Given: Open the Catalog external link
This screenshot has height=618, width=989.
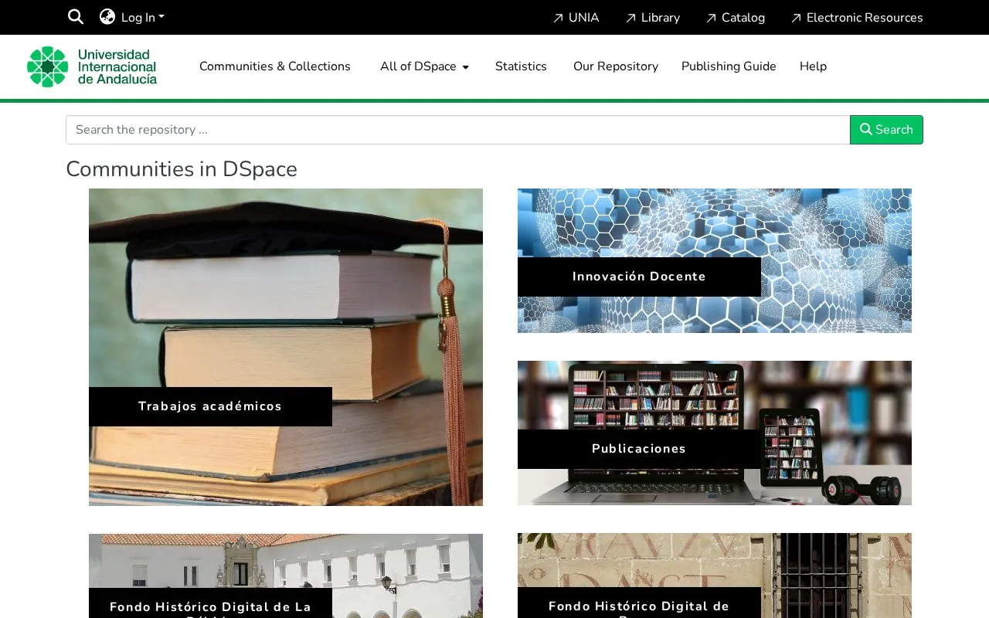Looking at the screenshot, I should point(735,18).
